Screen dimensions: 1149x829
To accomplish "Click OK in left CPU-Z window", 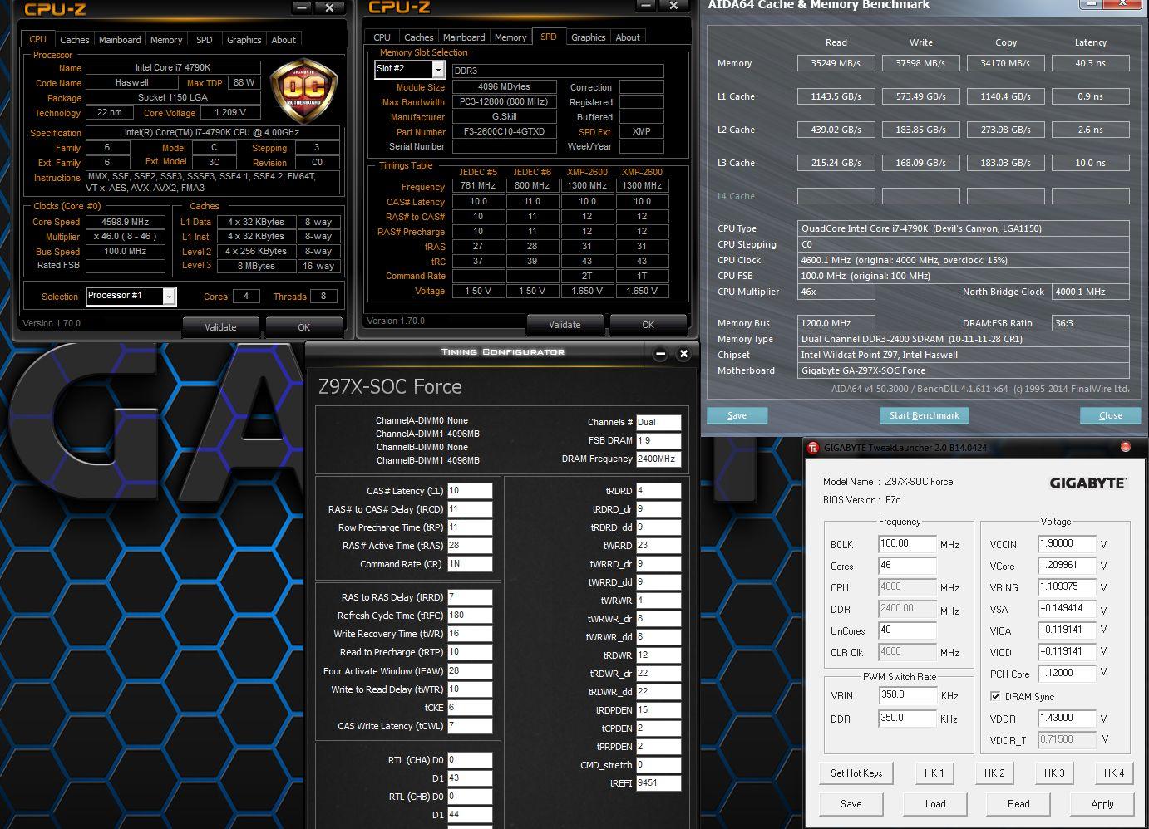I will pyautogui.click(x=303, y=327).
